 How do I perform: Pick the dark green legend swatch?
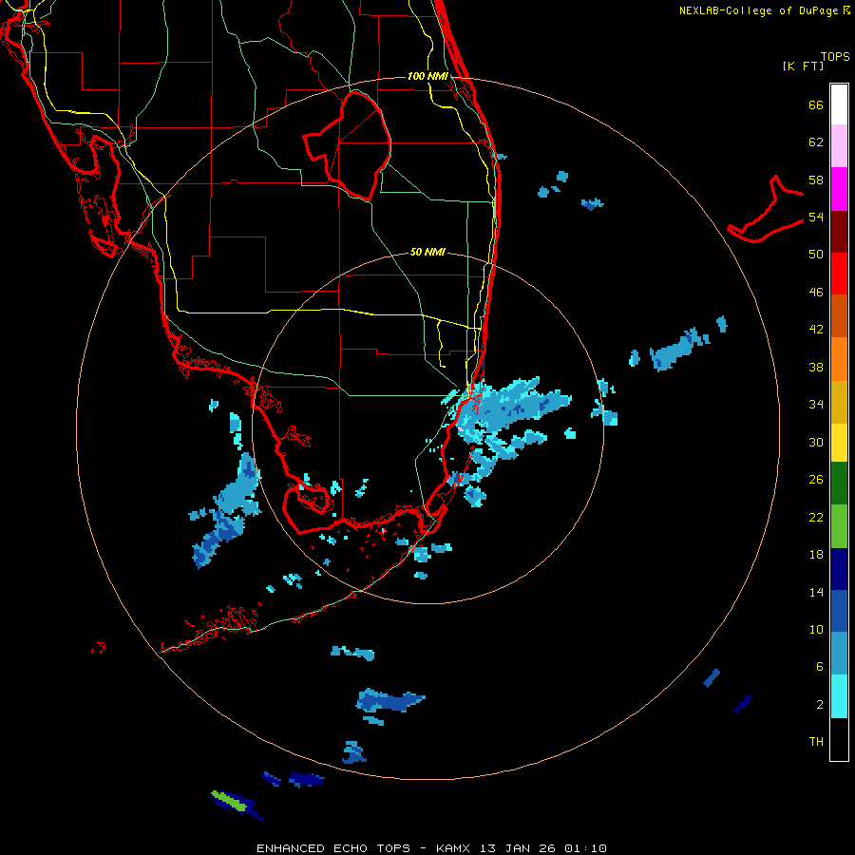pyautogui.click(x=839, y=484)
